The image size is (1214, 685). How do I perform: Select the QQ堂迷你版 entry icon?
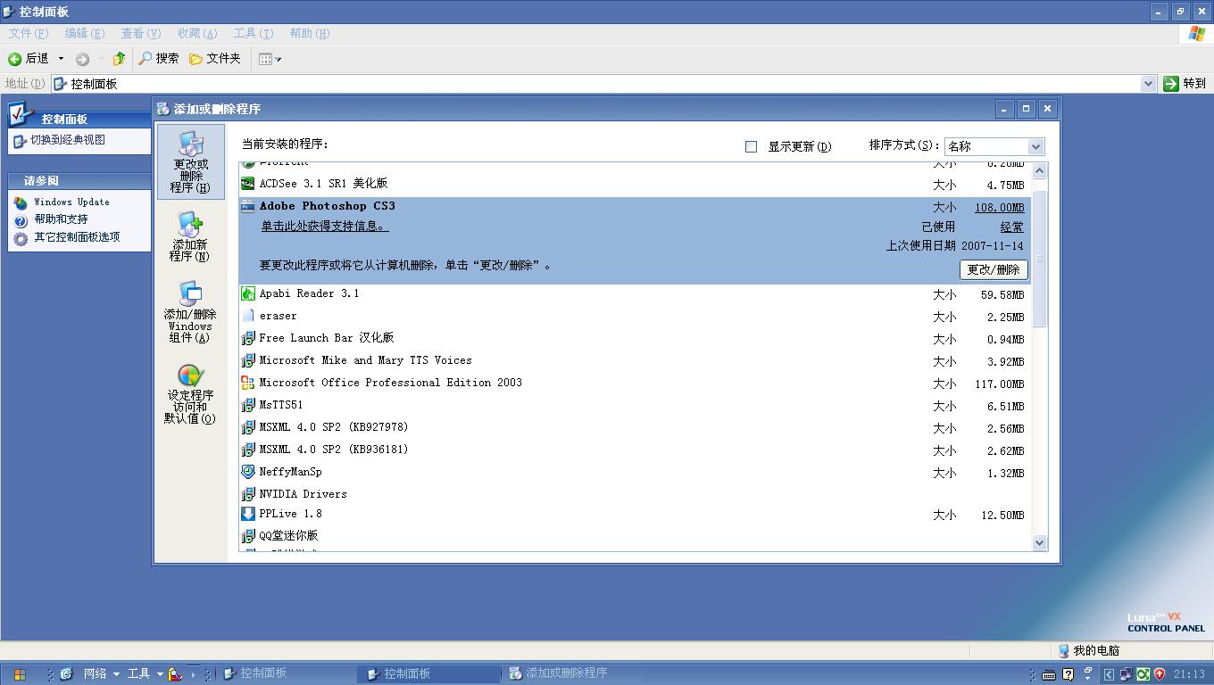pyautogui.click(x=248, y=536)
